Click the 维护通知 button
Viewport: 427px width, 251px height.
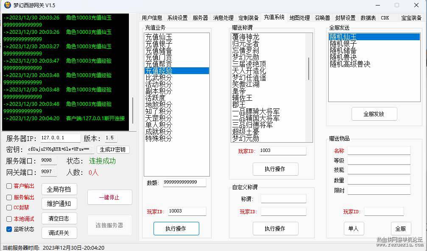(x=59, y=204)
